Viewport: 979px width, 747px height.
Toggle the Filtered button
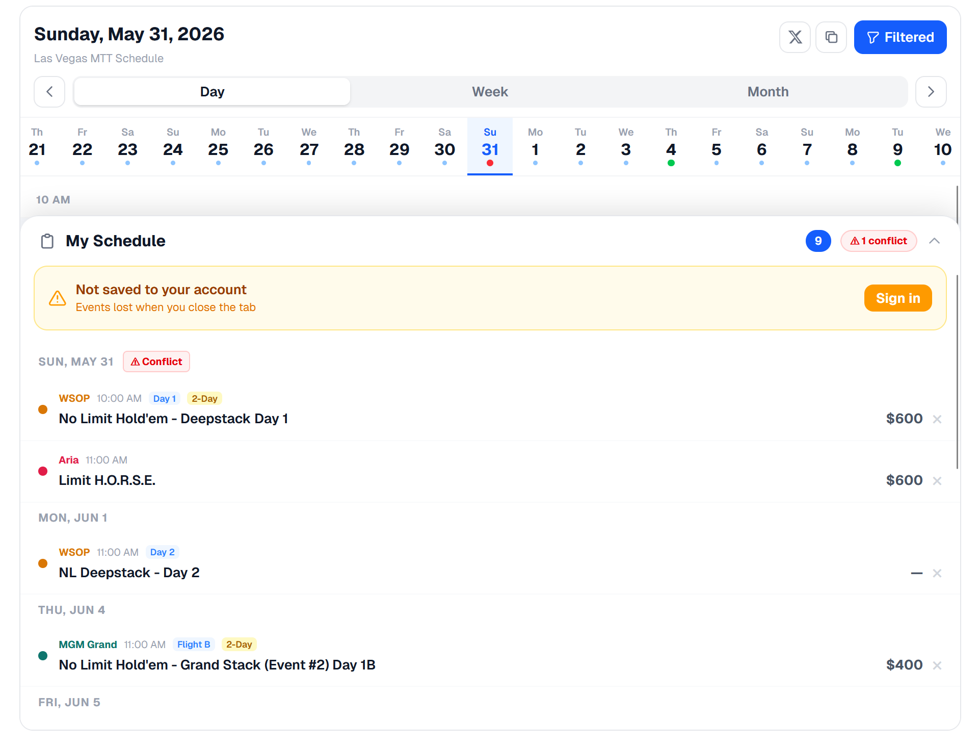point(900,37)
